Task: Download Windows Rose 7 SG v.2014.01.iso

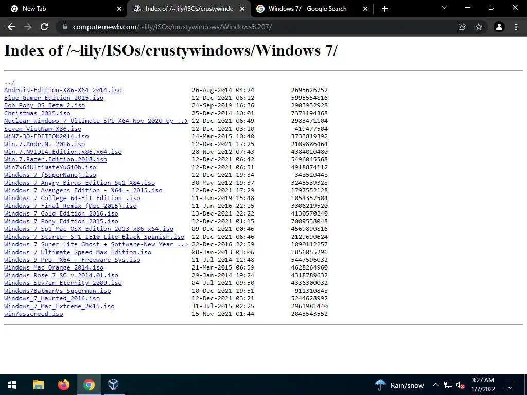Action: (61, 276)
